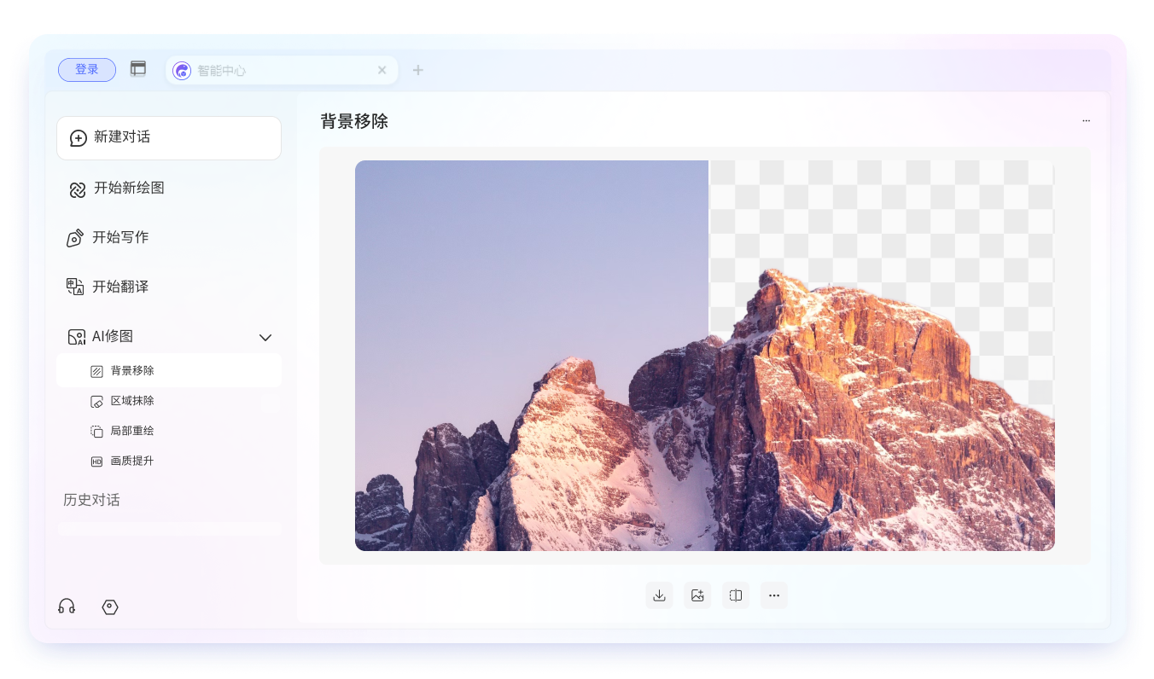Click the headphones support icon

coord(67,606)
